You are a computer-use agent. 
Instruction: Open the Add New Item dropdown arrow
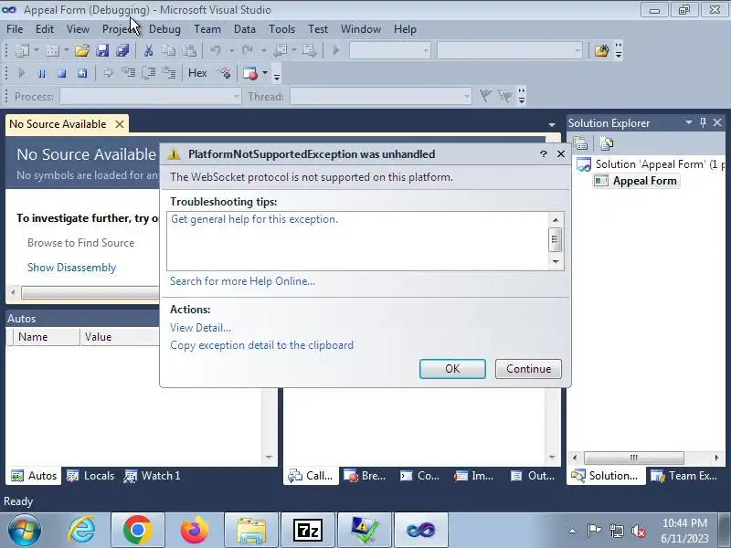(x=67, y=50)
